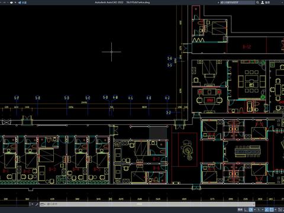Toggle isometric drafting icon in status bar
This screenshot has width=284, height=213.
[259, 209]
